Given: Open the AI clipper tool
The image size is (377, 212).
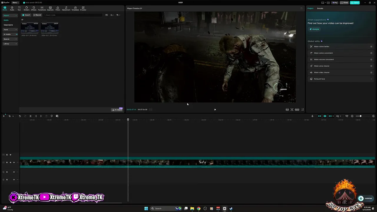Looking at the screenshot, I should tap(117, 110).
